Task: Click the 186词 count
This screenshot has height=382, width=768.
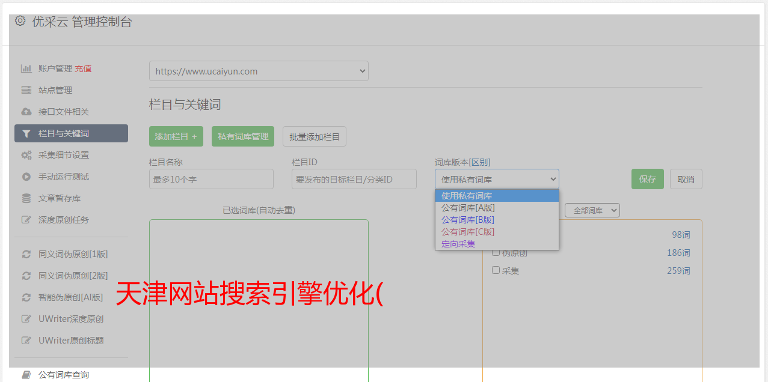Action: pos(678,253)
